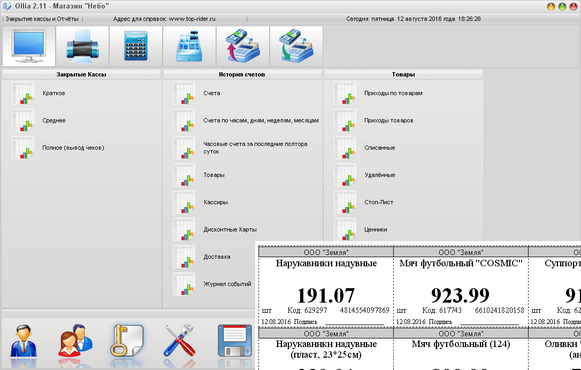581x370 pixels.
Task: Click the wrench and screwdriver settings icon
Action: [x=180, y=340]
